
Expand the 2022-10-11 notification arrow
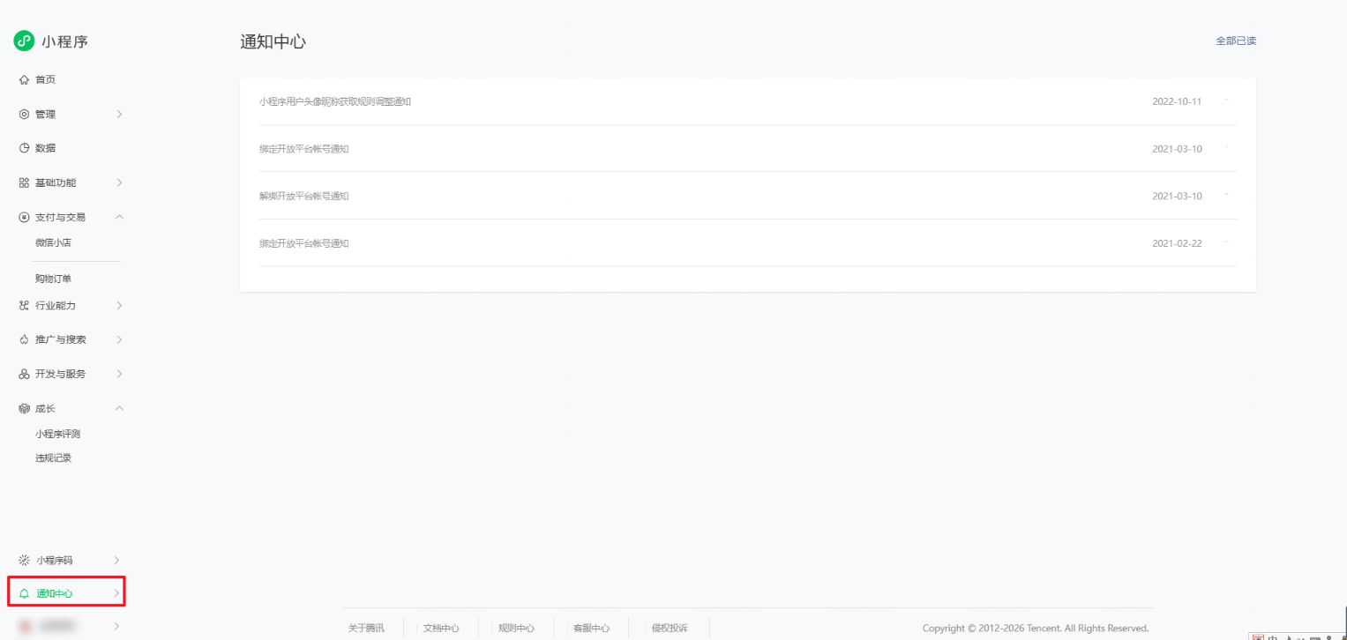[1226, 100]
